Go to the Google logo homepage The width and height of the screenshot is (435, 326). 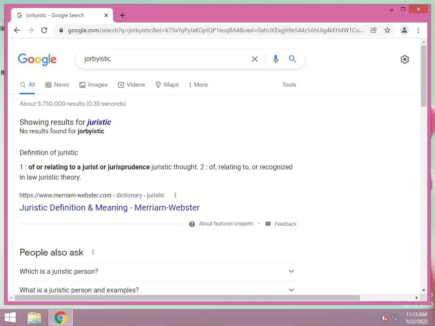[37, 59]
